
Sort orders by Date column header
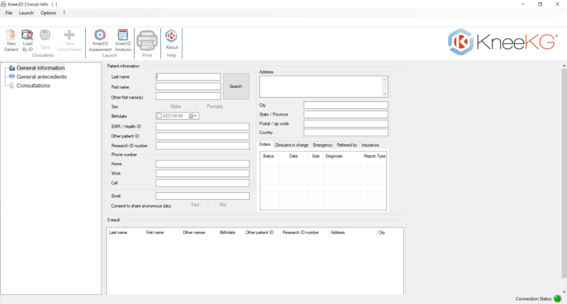(x=293, y=156)
